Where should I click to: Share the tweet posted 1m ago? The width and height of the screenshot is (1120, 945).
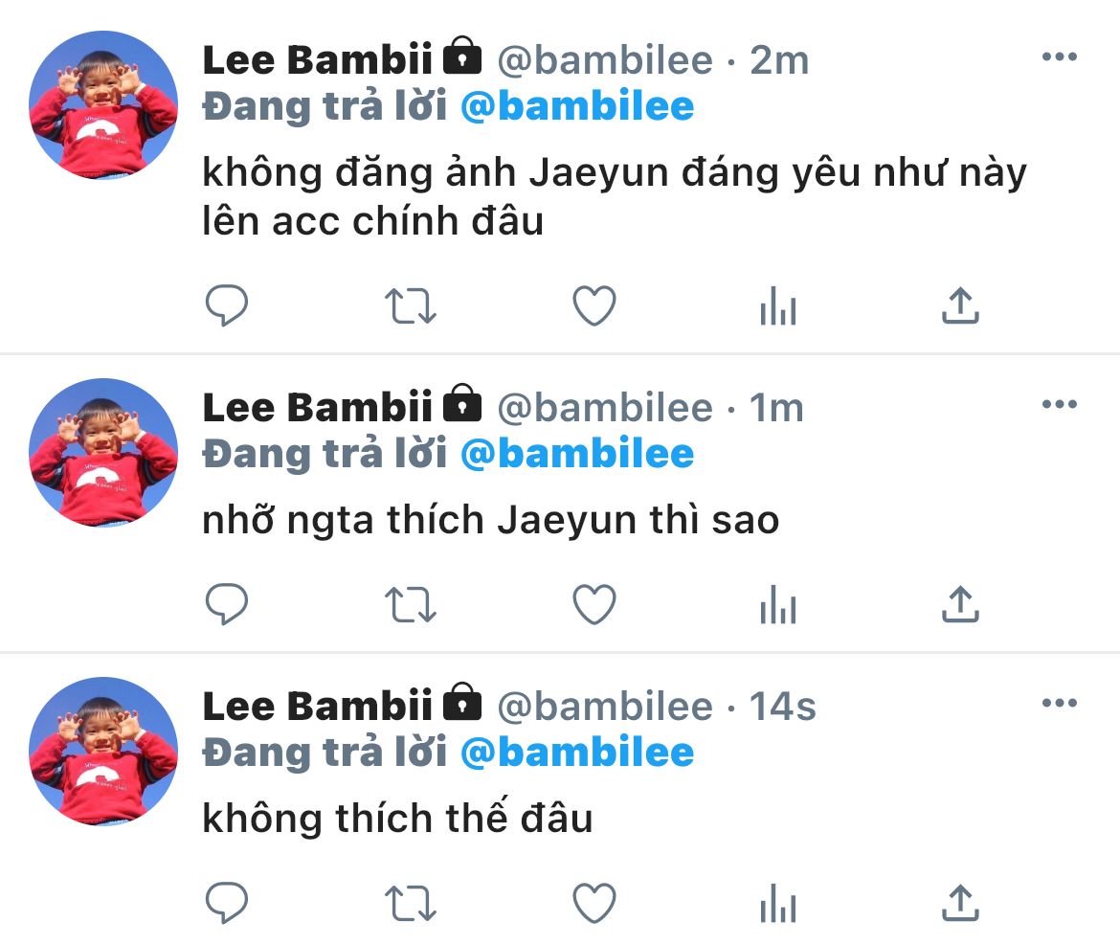[960, 604]
